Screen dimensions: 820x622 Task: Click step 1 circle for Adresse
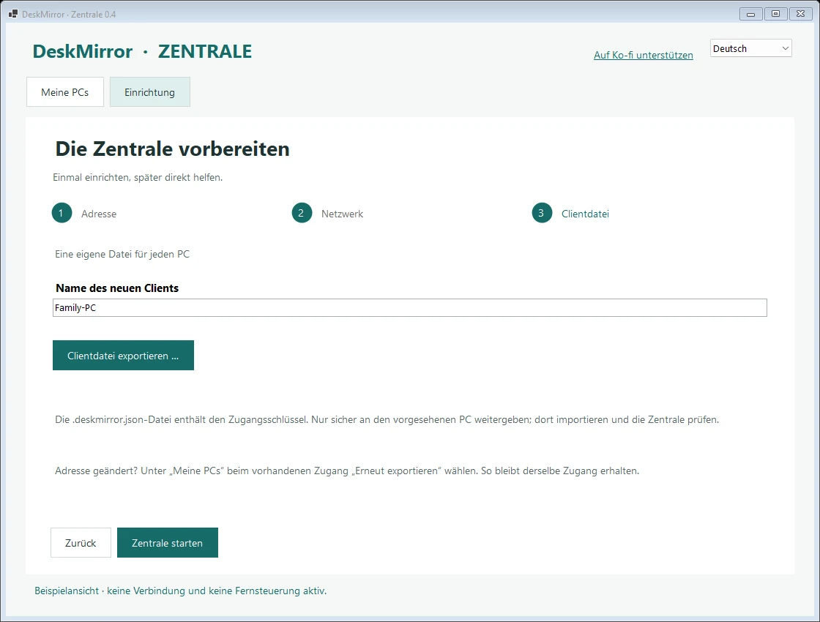coord(61,213)
